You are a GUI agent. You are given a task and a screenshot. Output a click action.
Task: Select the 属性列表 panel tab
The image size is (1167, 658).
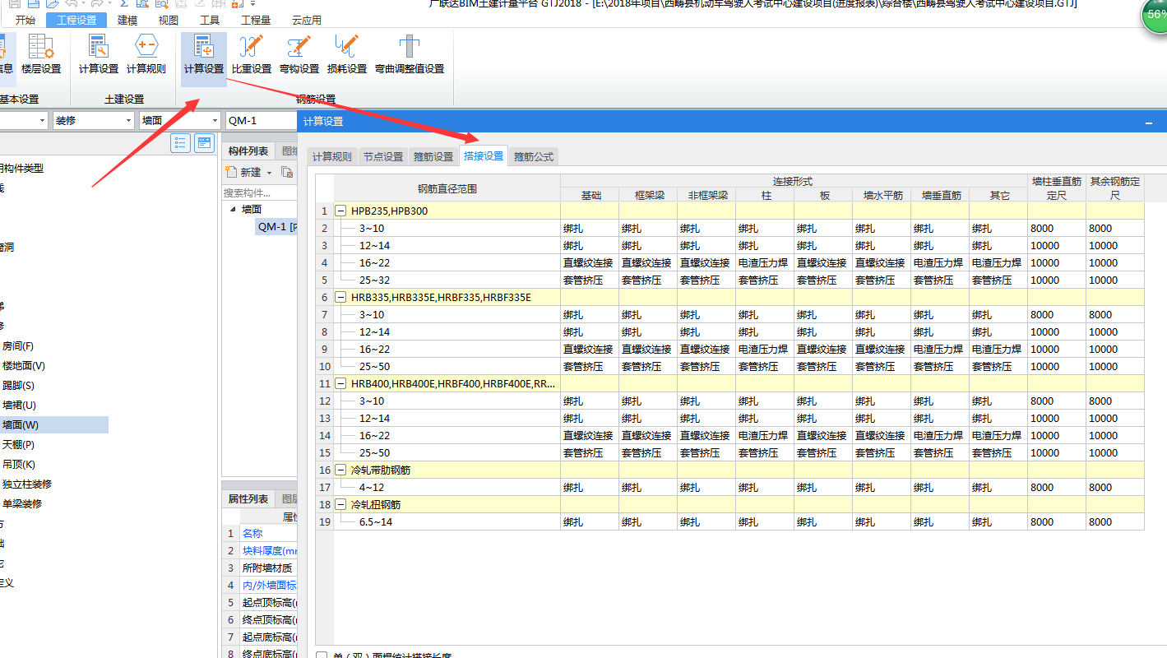point(248,498)
